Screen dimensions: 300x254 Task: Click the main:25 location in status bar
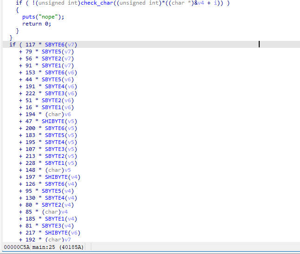click(x=44, y=247)
